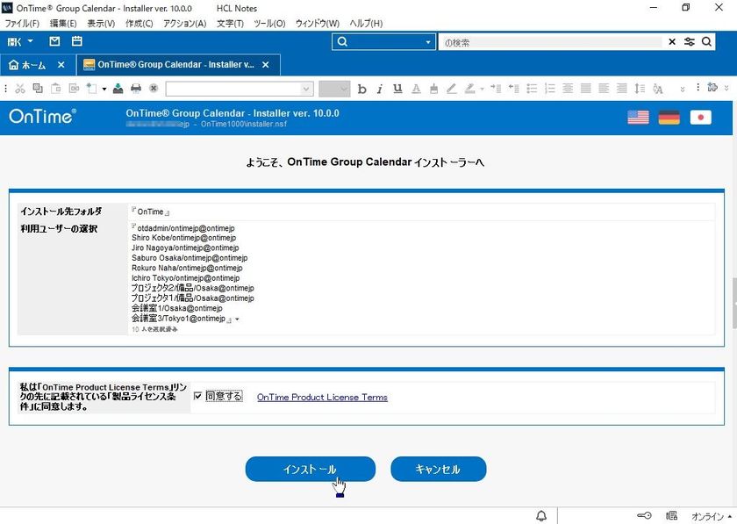737x524 pixels.
Task: Click the outdent icon
Action: coord(513,89)
